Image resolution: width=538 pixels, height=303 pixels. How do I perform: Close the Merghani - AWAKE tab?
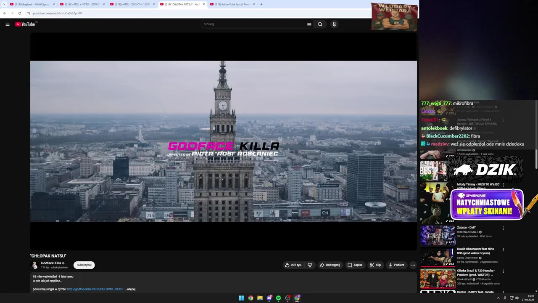pyautogui.click(x=54, y=4)
